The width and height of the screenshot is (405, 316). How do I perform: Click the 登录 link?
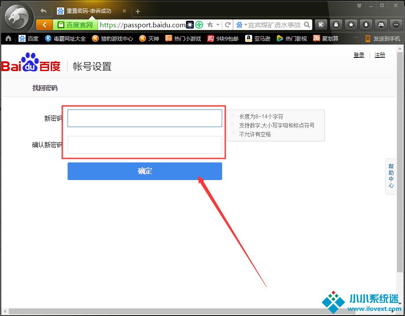(x=359, y=55)
